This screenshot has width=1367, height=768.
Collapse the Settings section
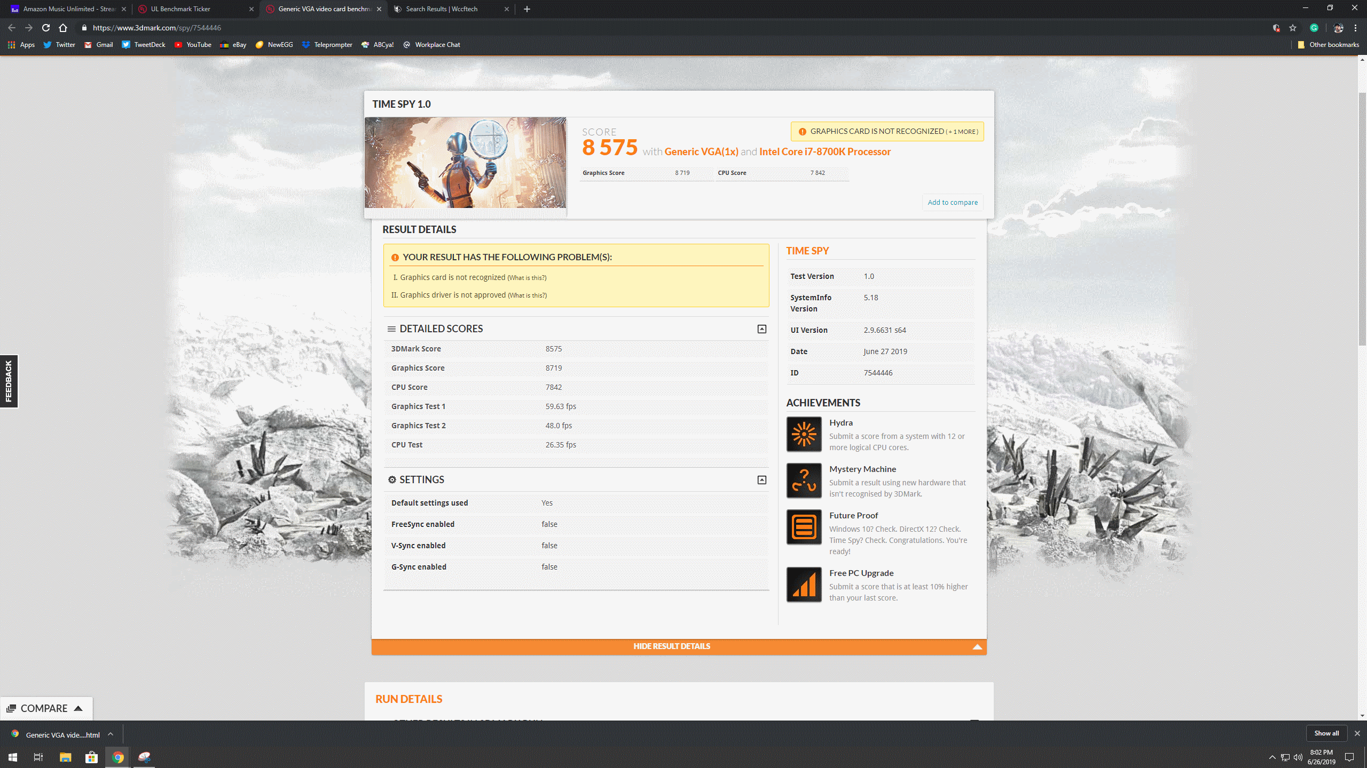(762, 480)
